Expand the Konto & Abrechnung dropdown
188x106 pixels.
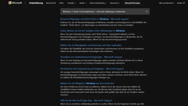click(98, 3)
